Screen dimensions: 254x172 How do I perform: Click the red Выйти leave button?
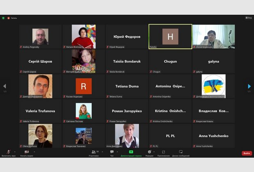[247, 153]
